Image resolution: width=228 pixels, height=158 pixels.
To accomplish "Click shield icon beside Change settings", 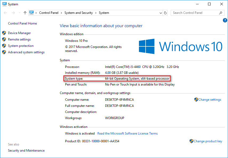I will click(196, 100).
